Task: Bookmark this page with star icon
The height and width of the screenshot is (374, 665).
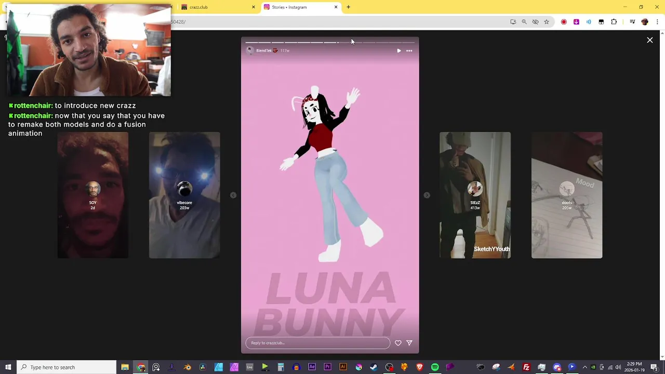Action: coord(547,22)
